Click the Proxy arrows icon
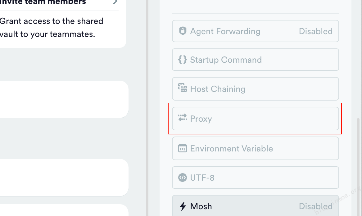 pos(182,118)
